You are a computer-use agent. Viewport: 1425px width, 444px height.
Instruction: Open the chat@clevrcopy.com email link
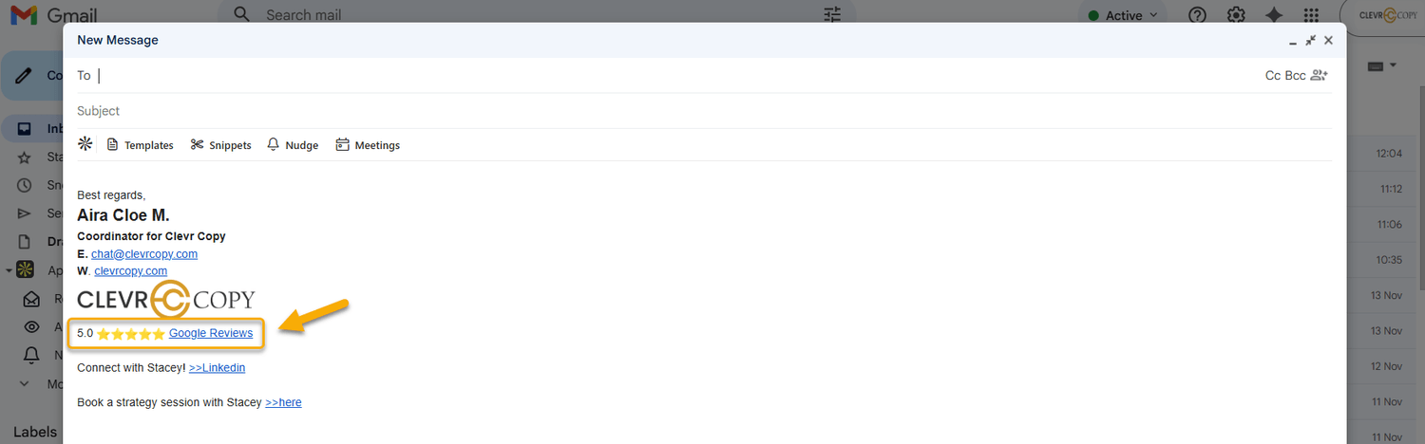(x=144, y=253)
